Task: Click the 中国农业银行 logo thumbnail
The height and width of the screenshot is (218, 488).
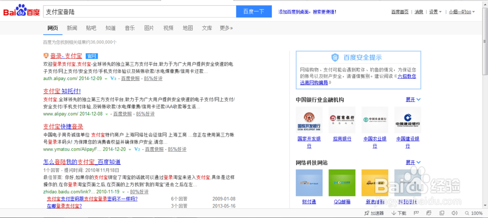Action: [375, 120]
